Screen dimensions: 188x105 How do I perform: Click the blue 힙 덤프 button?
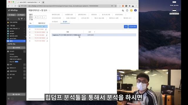click(x=132, y=27)
